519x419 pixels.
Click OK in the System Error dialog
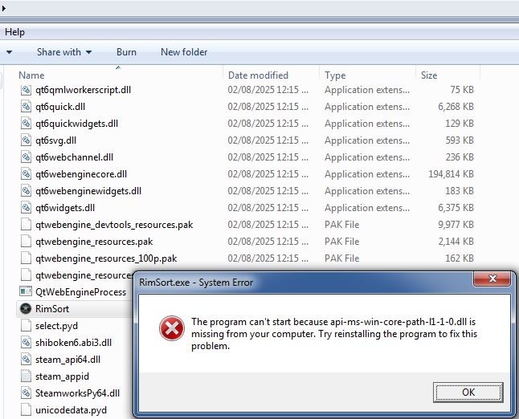click(468, 393)
